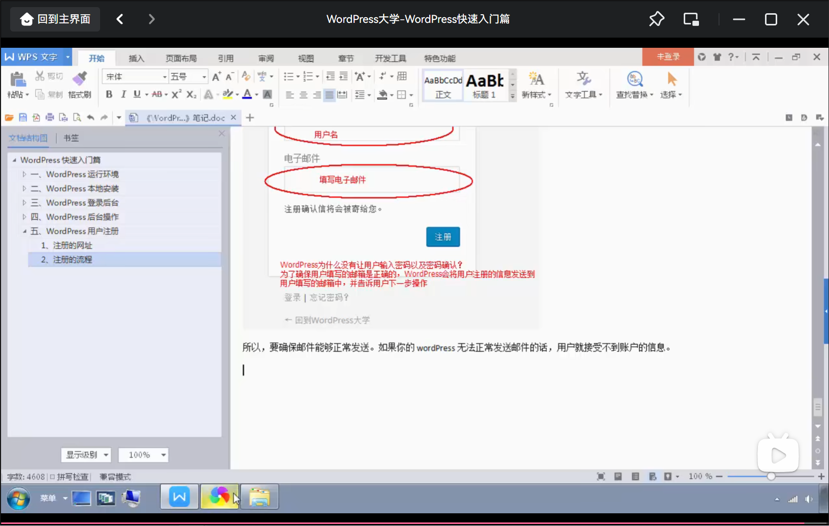
Task: Open the 插入 ribbon tab
Action: point(136,58)
